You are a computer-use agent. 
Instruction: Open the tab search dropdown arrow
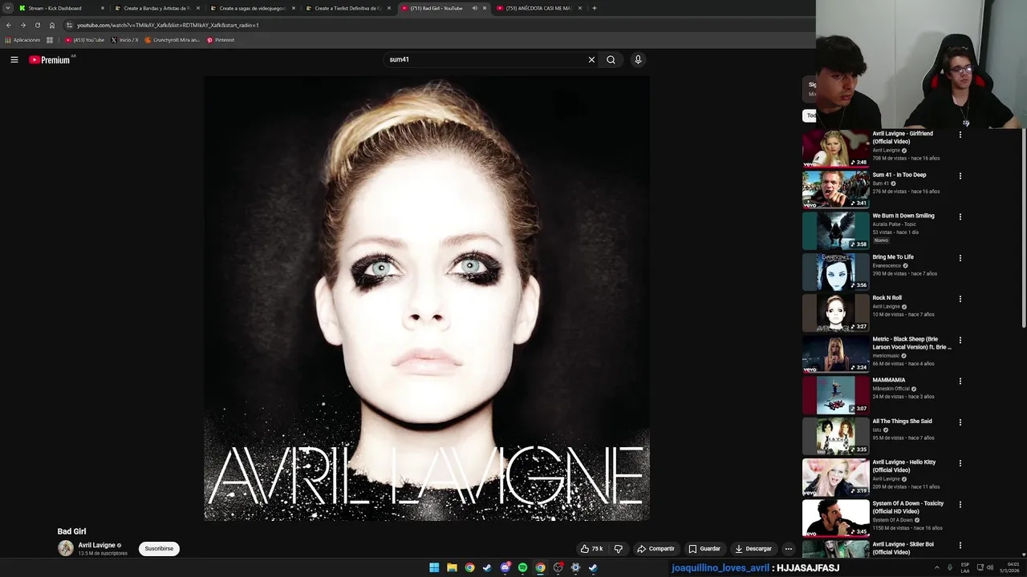pos(7,8)
